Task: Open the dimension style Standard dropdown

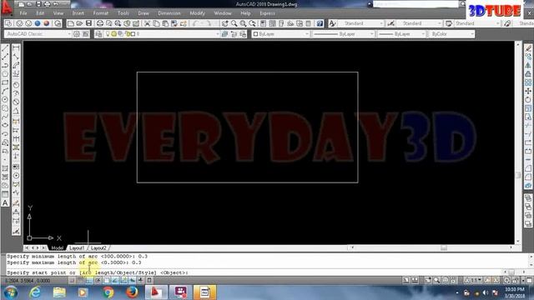Action: point(420,23)
